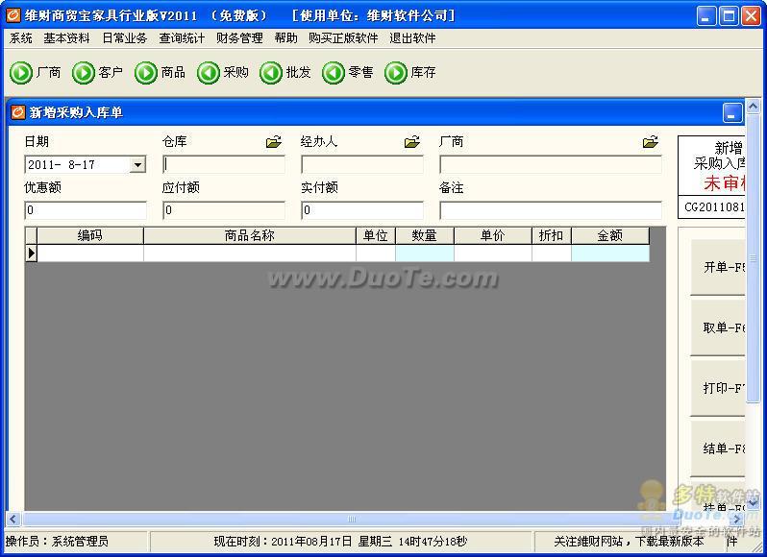
Task: Click horizontal scrollbar left arrow
Action: [13, 519]
